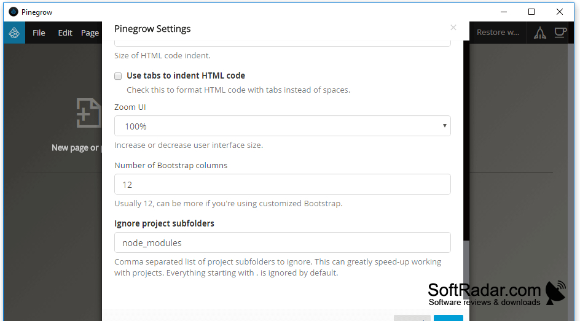
Task: Close the Pinegrow Settings dialog
Action: [x=453, y=28]
